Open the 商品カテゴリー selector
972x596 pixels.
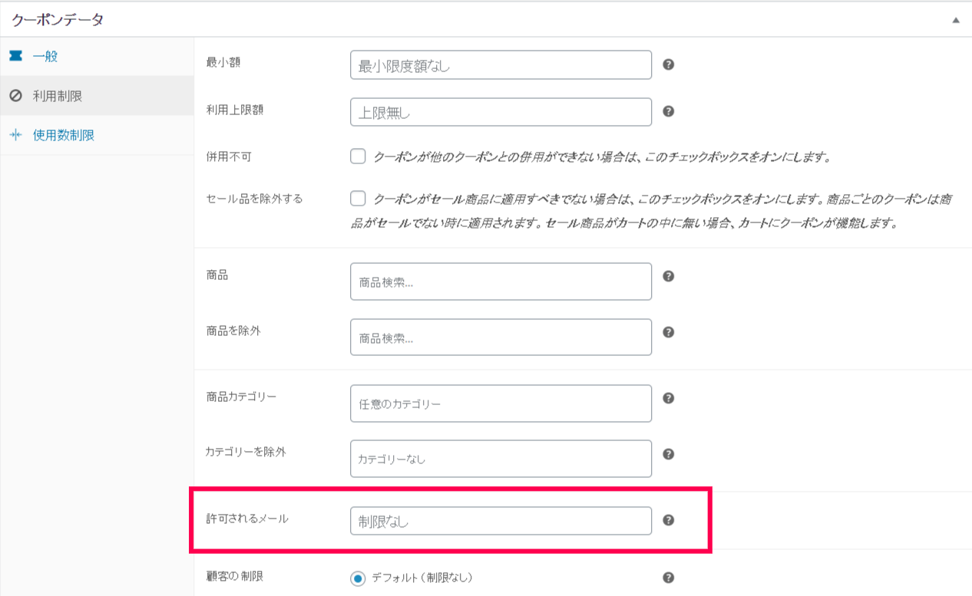click(x=501, y=403)
